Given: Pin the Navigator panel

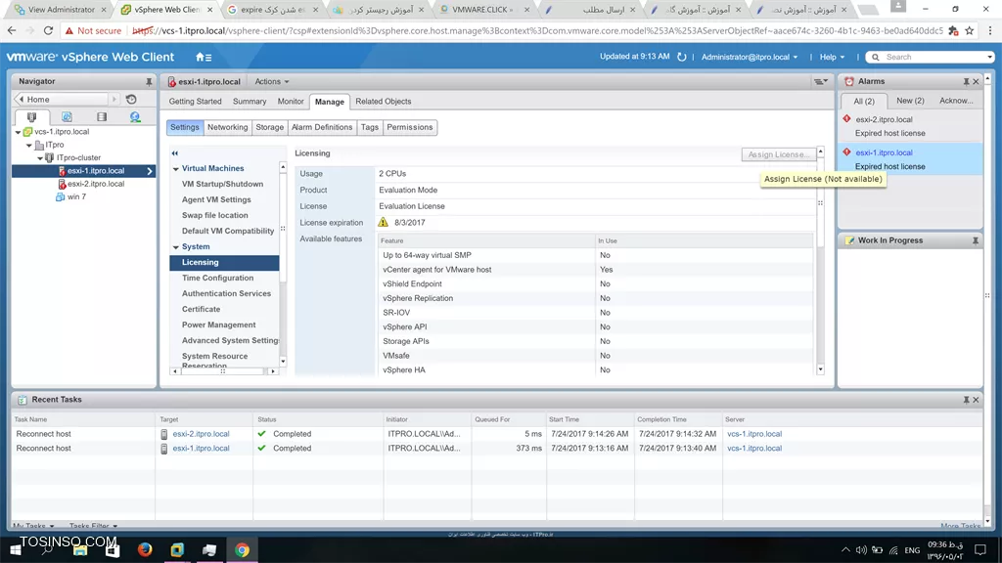Looking at the screenshot, I should (x=149, y=82).
